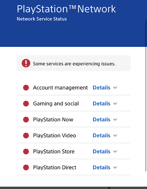
Task: Click the PlayStation Network header title
Action: click(x=66, y=9)
